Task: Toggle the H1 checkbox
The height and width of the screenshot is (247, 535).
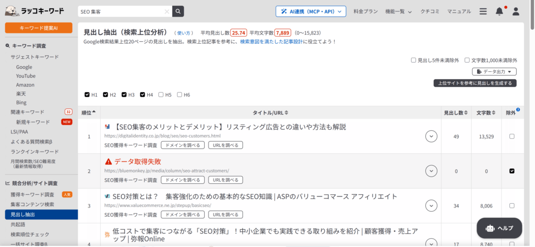Action: click(87, 95)
